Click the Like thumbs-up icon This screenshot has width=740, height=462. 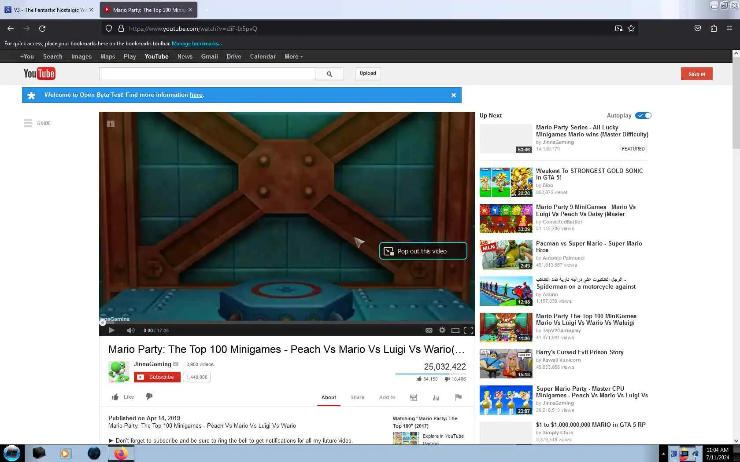point(115,397)
